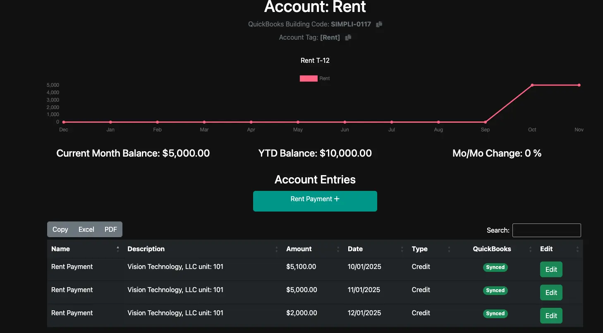
Task: Click the Synced badge on the first row
Action: pos(495,267)
